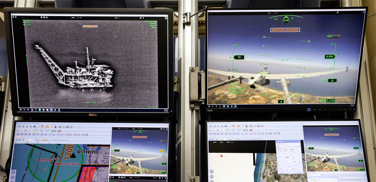376x182 pixels.
Task: Toggle the ALT checkbox in Flight Control dialog
Action: [x=278, y=157]
